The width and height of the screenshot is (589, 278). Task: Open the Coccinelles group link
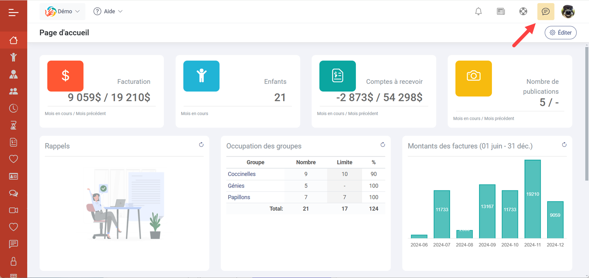pyautogui.click(x=242, y=174)
